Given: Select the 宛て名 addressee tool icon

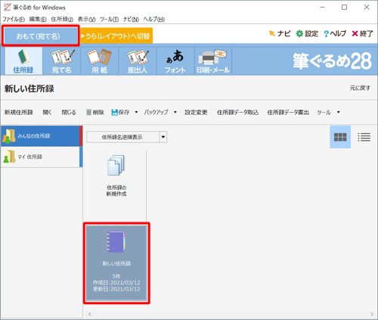Looking at the screenshot, I should (x=62, y=61).
